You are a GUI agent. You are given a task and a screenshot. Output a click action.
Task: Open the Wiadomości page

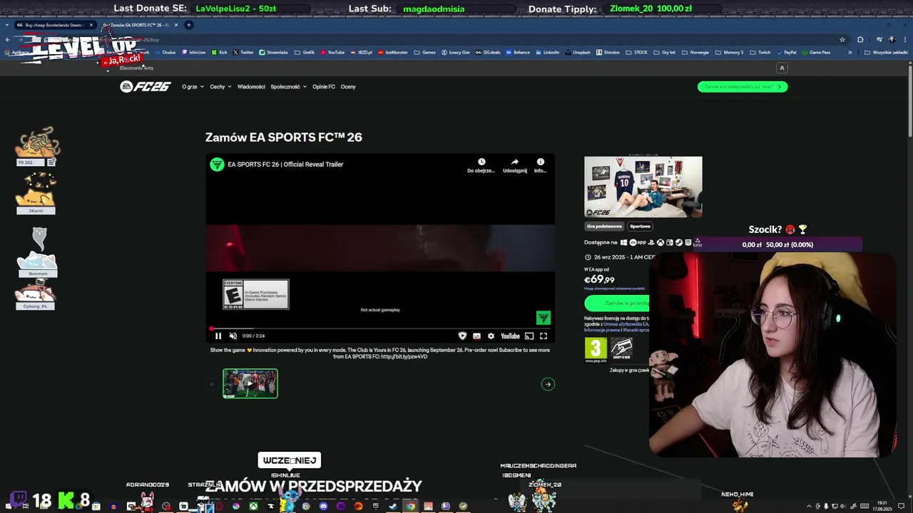point(251,87)
